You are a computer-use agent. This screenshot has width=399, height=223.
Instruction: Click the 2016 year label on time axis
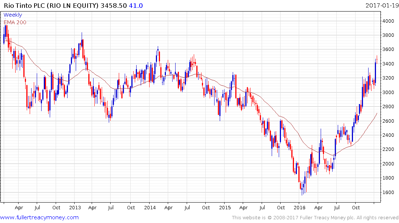300,208
